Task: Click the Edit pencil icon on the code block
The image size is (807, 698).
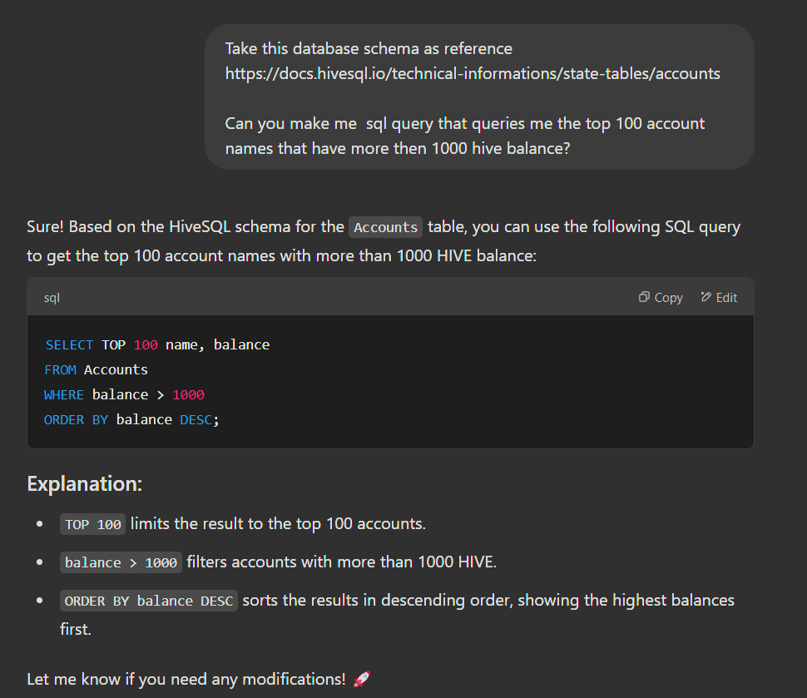Action: [x=706, y=297]
